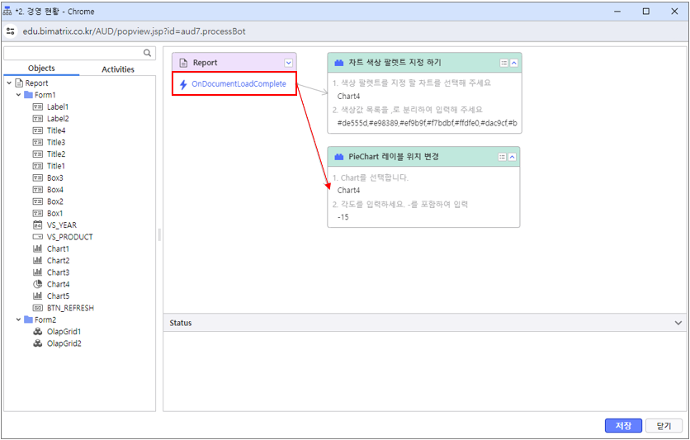Select Chart4 in the PieChart node
The image size is (690, 440).
348,191
